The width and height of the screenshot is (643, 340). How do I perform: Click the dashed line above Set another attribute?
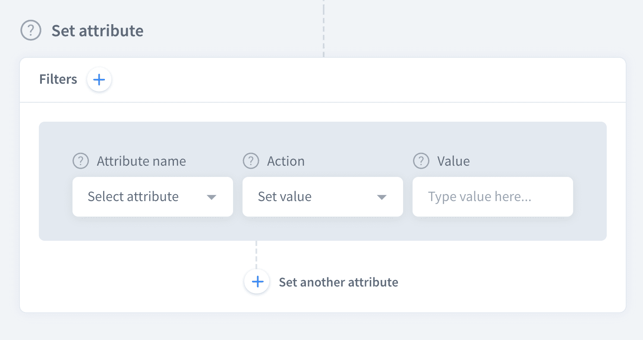pos(256,255)
